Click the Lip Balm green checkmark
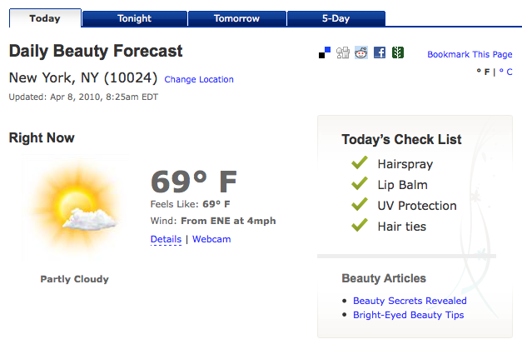The image size is (522, 339). (360, 184)
